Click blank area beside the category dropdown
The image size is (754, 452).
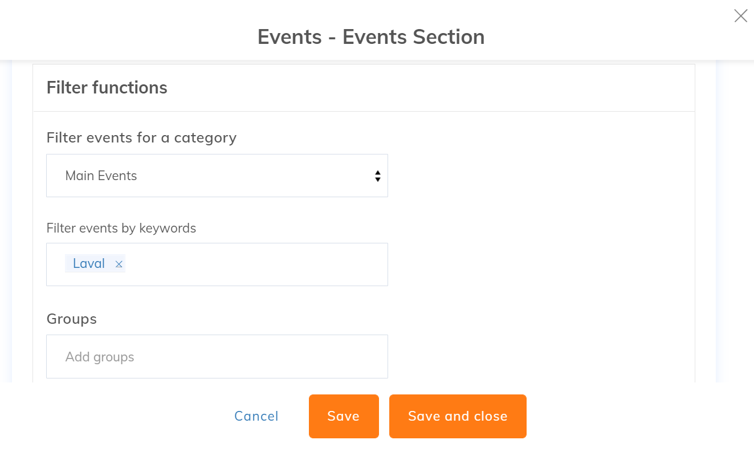[536, 176]
